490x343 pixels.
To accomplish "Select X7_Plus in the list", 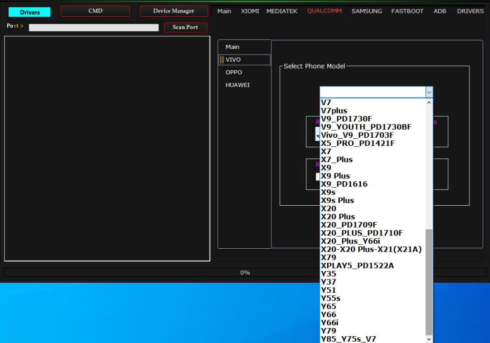I will coord(373,159).
